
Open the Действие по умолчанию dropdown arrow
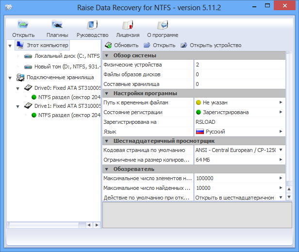(281, 198)
